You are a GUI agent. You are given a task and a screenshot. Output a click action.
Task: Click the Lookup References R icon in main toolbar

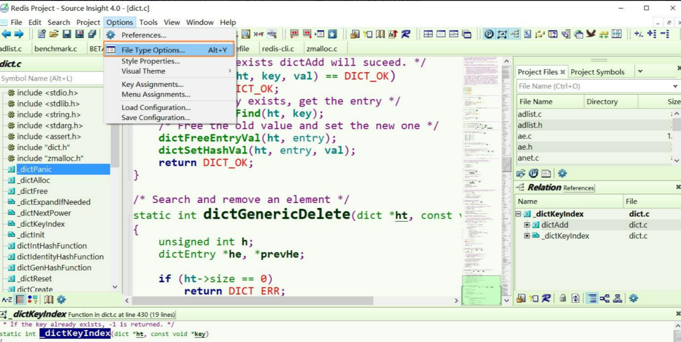(x=405, y=34)
